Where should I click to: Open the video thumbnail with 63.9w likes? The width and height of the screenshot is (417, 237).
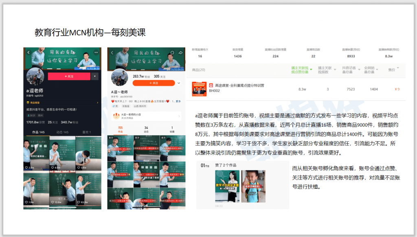(x=88, y=188)
